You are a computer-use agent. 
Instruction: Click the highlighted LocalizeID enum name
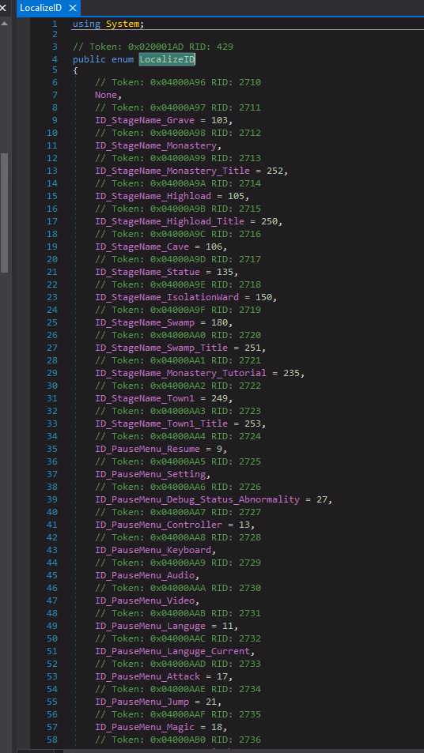167,59
